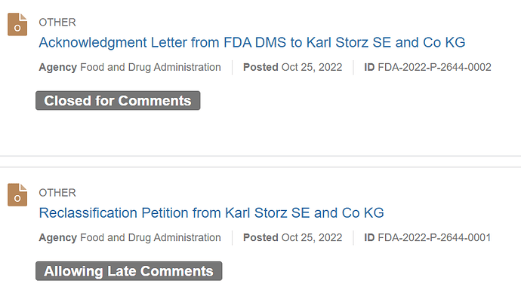This screenshot has width=521, height=296.
Task: Select OTHER label above Acknowledgment Letter
Action: point(57,22)
